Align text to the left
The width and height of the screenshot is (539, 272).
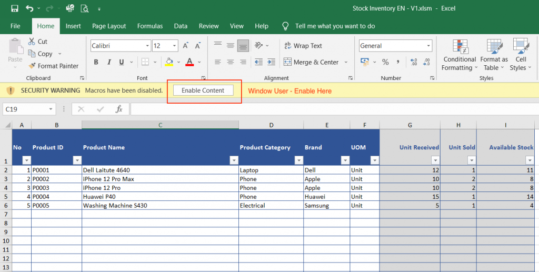point(217,62)
